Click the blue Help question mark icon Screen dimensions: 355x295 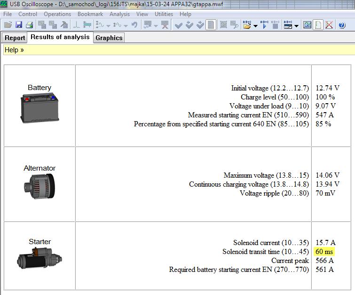point(342,25)
